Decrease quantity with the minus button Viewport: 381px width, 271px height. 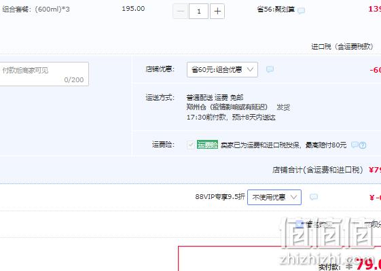click(x=181, y=11)
